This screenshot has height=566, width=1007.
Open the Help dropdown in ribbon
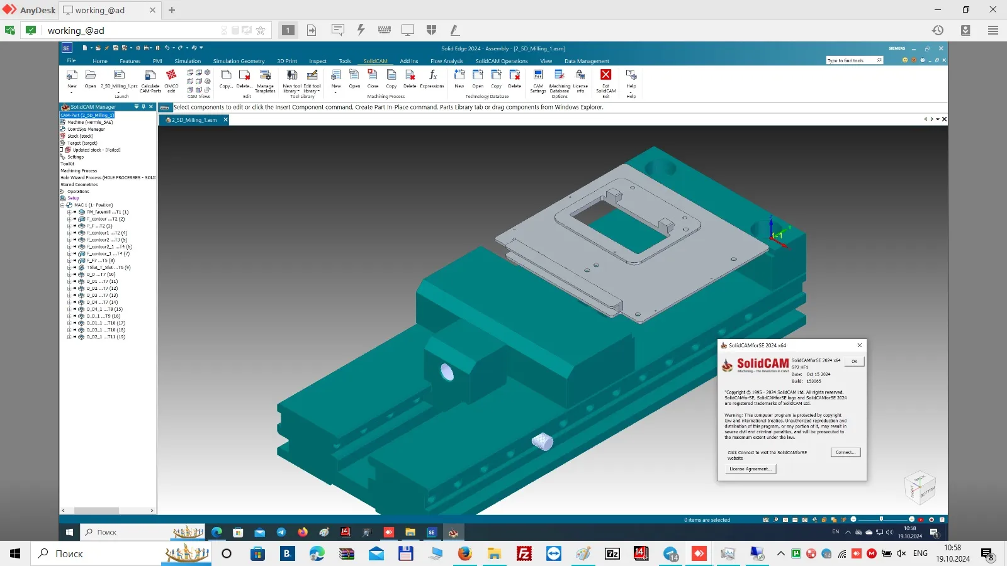tap(631, 92)
